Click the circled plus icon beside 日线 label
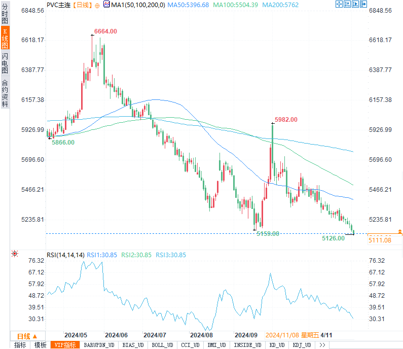 tap(97, 5)
